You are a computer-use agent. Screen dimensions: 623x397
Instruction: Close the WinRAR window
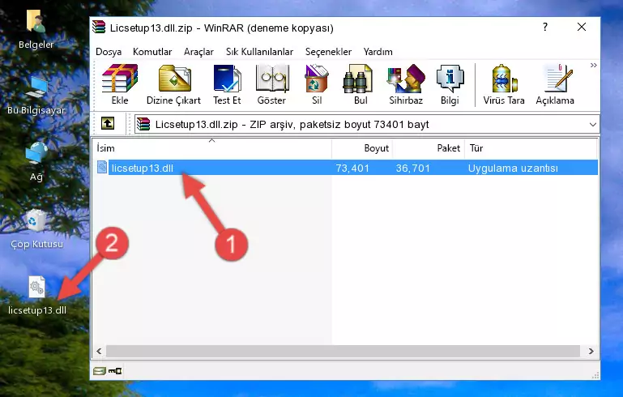pos(582,27)
